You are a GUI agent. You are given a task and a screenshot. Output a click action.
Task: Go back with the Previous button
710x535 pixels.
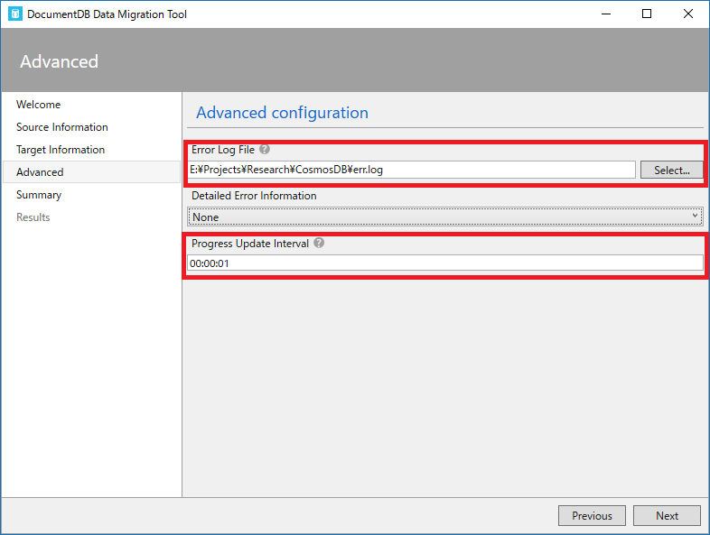[592, 515]
